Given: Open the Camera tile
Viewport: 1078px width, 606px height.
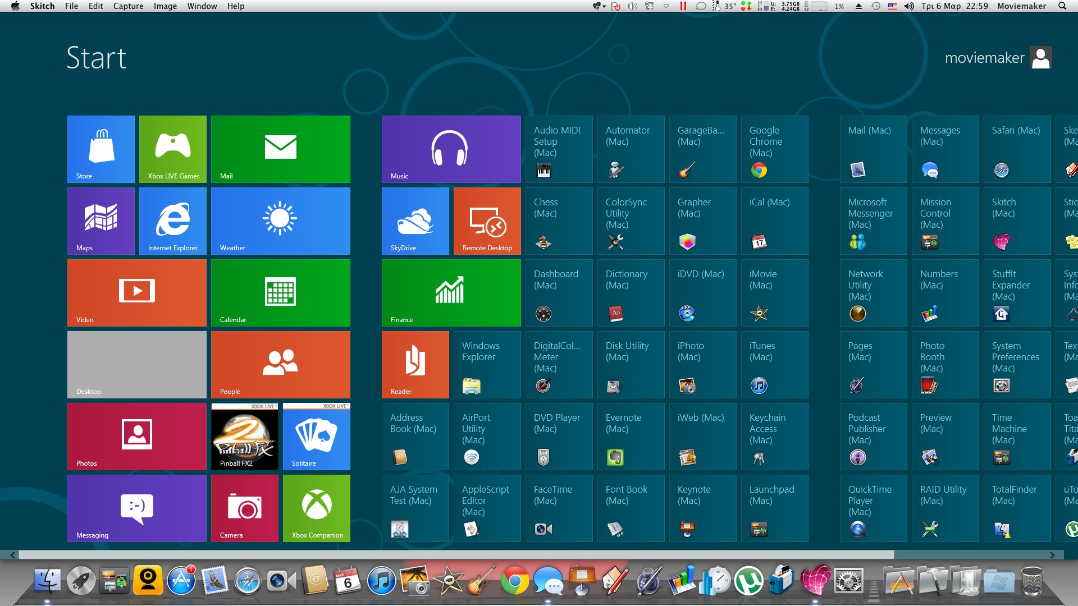Looking at the screenshot, I should coord(245,508).
